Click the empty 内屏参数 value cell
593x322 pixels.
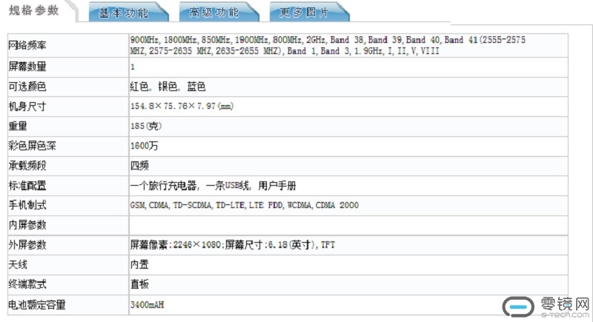click(x=348, y=224)
